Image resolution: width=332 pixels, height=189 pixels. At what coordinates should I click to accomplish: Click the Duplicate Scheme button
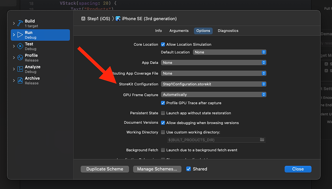tap(105, 169)
